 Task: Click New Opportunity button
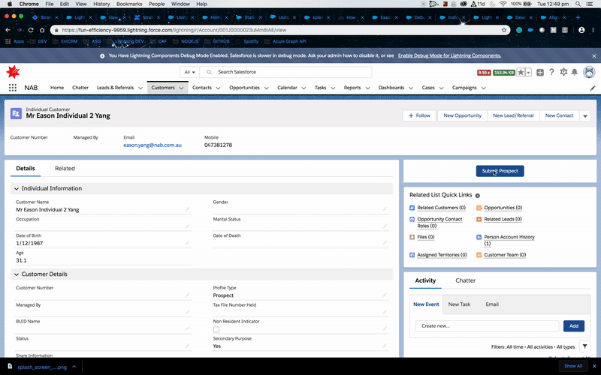(x=462, y=115)
